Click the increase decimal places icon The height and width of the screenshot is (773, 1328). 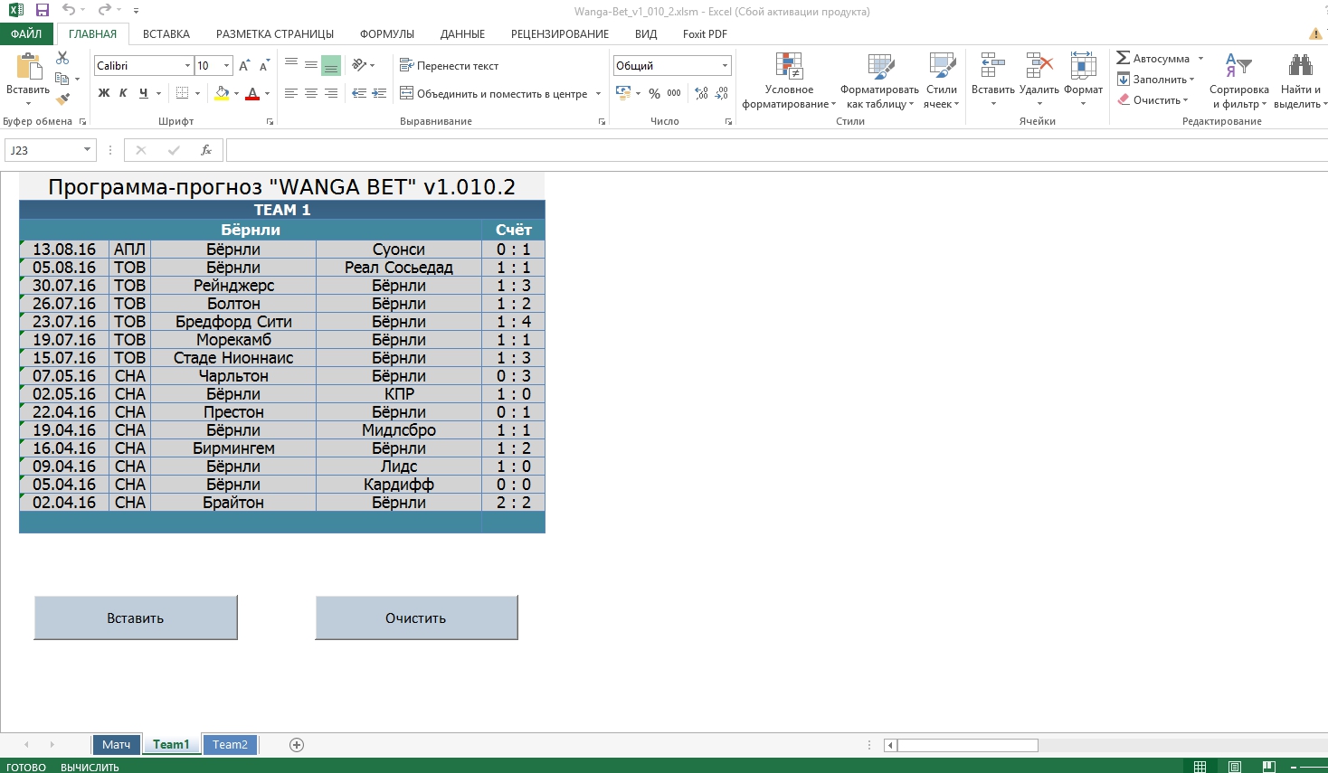click(701, 93)
